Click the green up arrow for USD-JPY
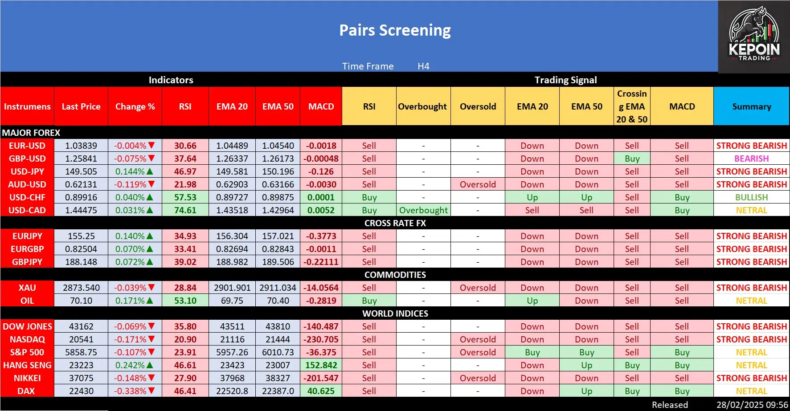The height and width of the screenshot is (411, 790). (x=150, y=171)
